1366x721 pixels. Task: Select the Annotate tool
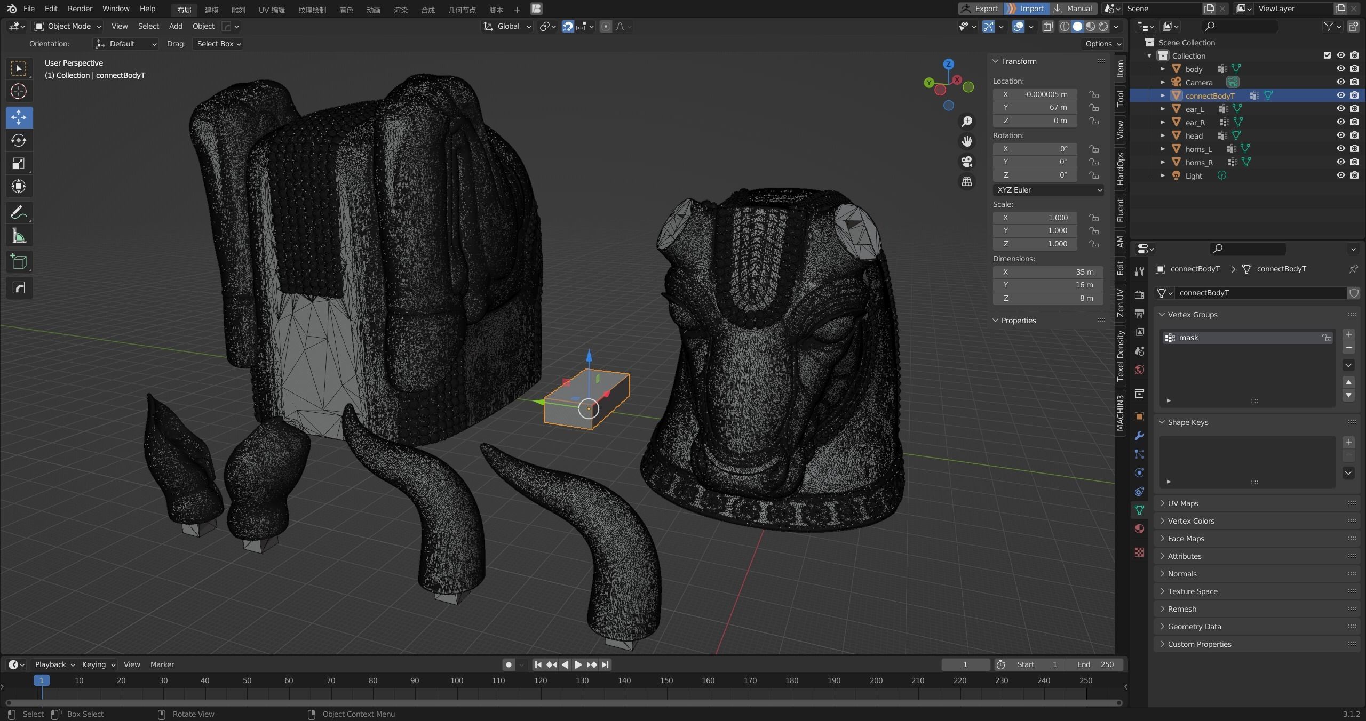(x=19, y=212)
